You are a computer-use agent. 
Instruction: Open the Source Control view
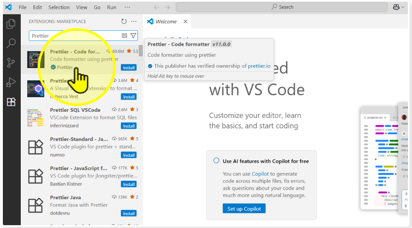click(x=11, y=63)
